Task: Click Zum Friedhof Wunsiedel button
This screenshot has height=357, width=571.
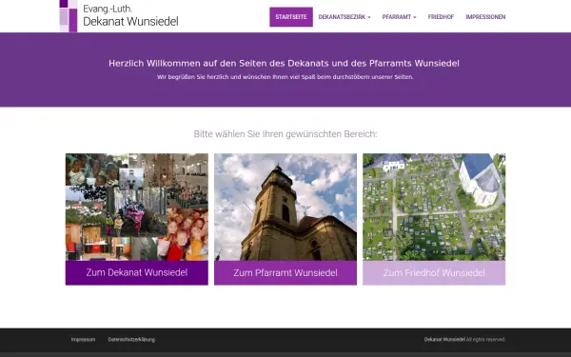Action: tap(434, 272)
